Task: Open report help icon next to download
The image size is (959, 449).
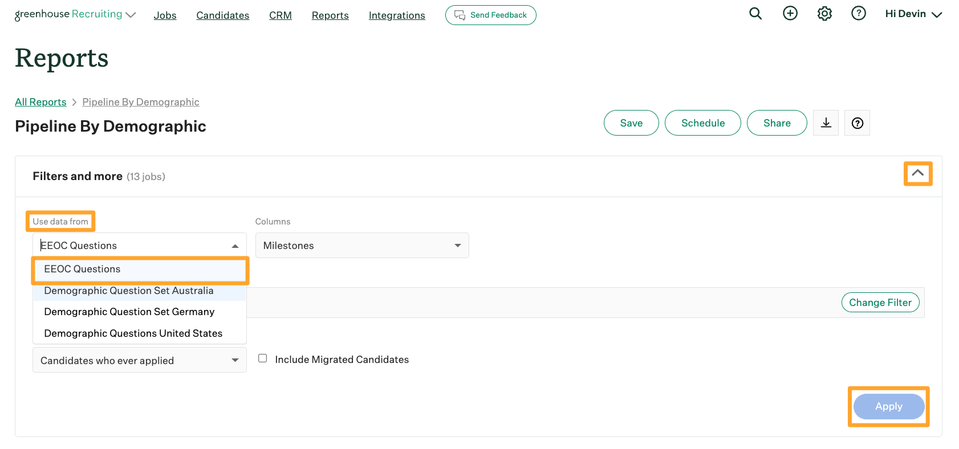Action: click(x=858, y=123)
